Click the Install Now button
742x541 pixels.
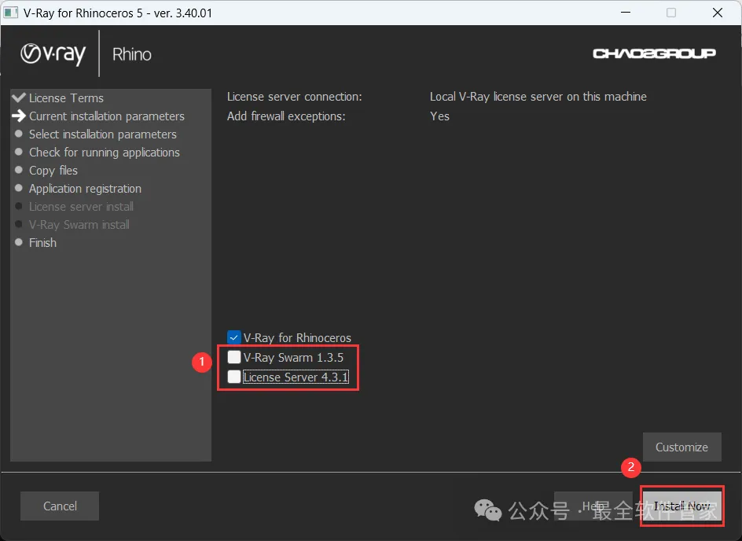click(682, 506)
